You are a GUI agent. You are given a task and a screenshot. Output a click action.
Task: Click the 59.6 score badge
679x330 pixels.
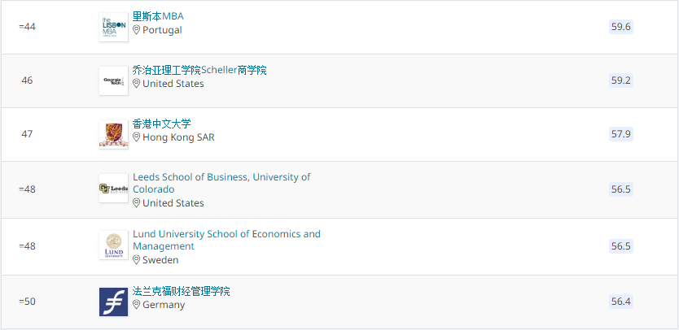point(621,27)
